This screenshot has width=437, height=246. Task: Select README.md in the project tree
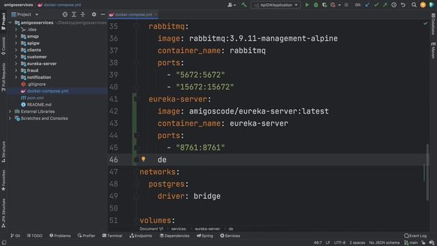(x=39, y=105)
